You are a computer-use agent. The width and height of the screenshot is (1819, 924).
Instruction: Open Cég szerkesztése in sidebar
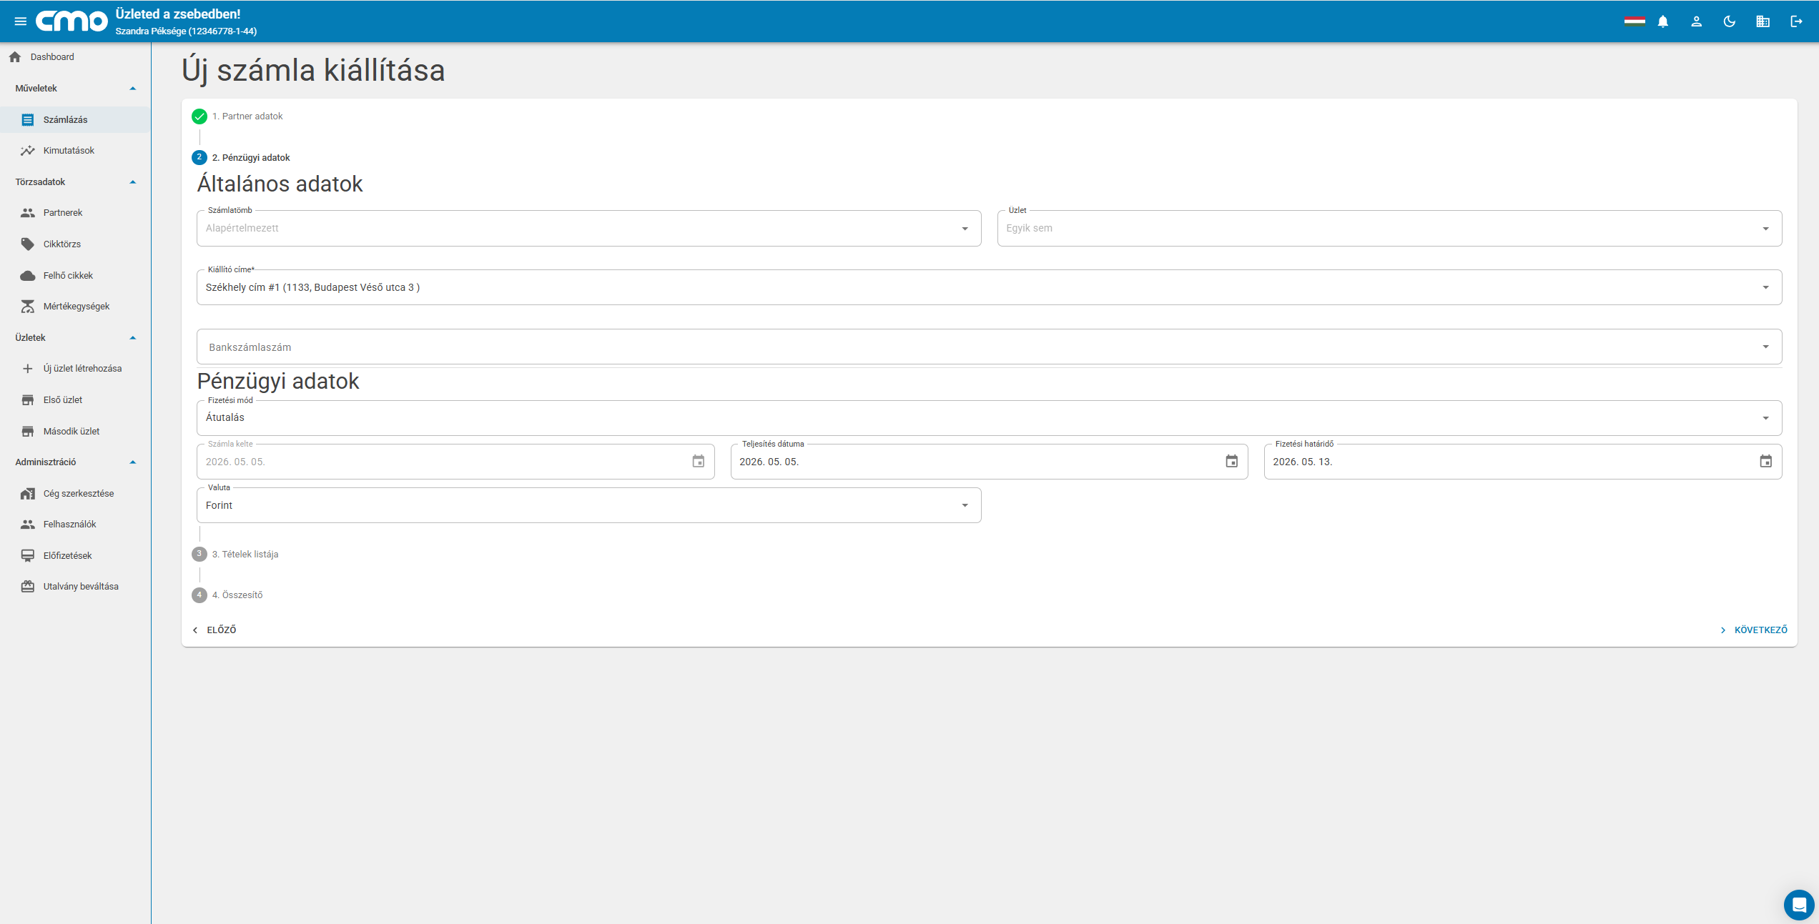click(75, 494)
